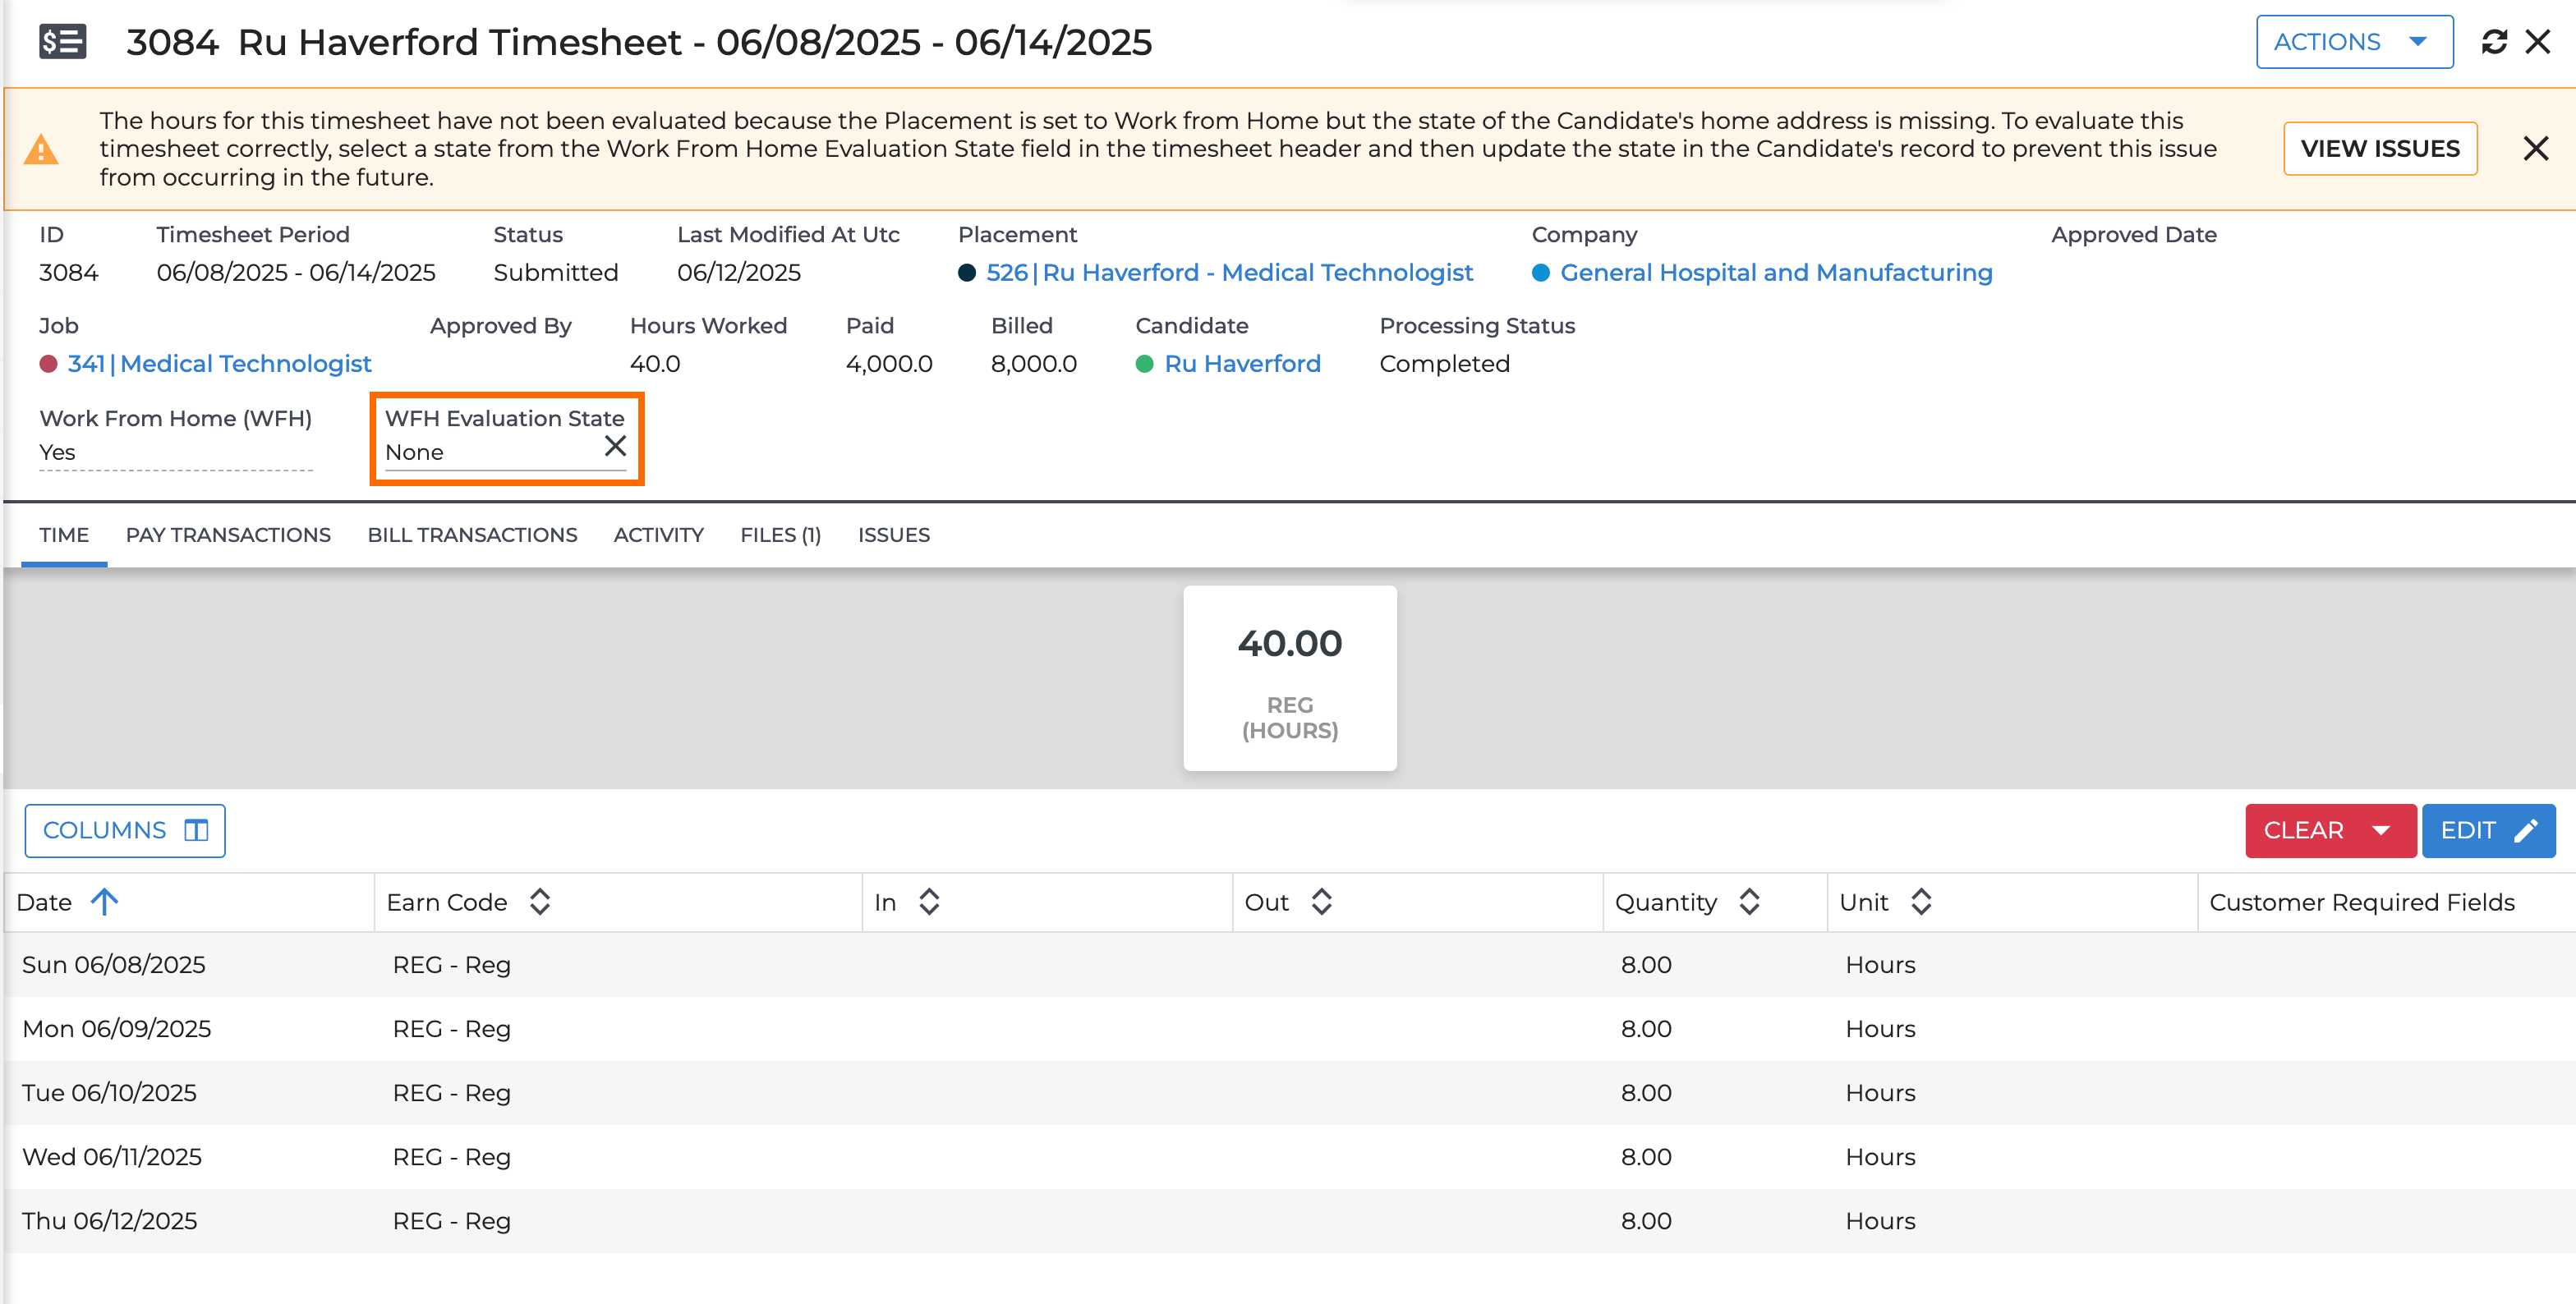
Task: Expand the CLEAR button dropdown
Action: point(2381,831)
